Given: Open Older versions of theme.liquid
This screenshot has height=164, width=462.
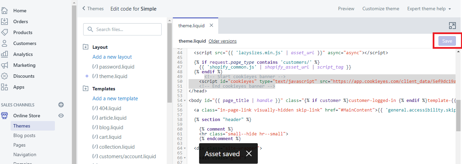Looking at the screenshot, I should tap(223, 41).
